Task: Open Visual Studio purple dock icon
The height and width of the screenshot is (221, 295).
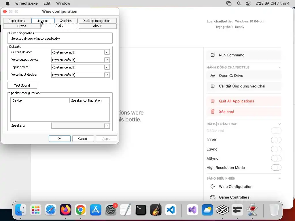Action: tap(192, 210)
